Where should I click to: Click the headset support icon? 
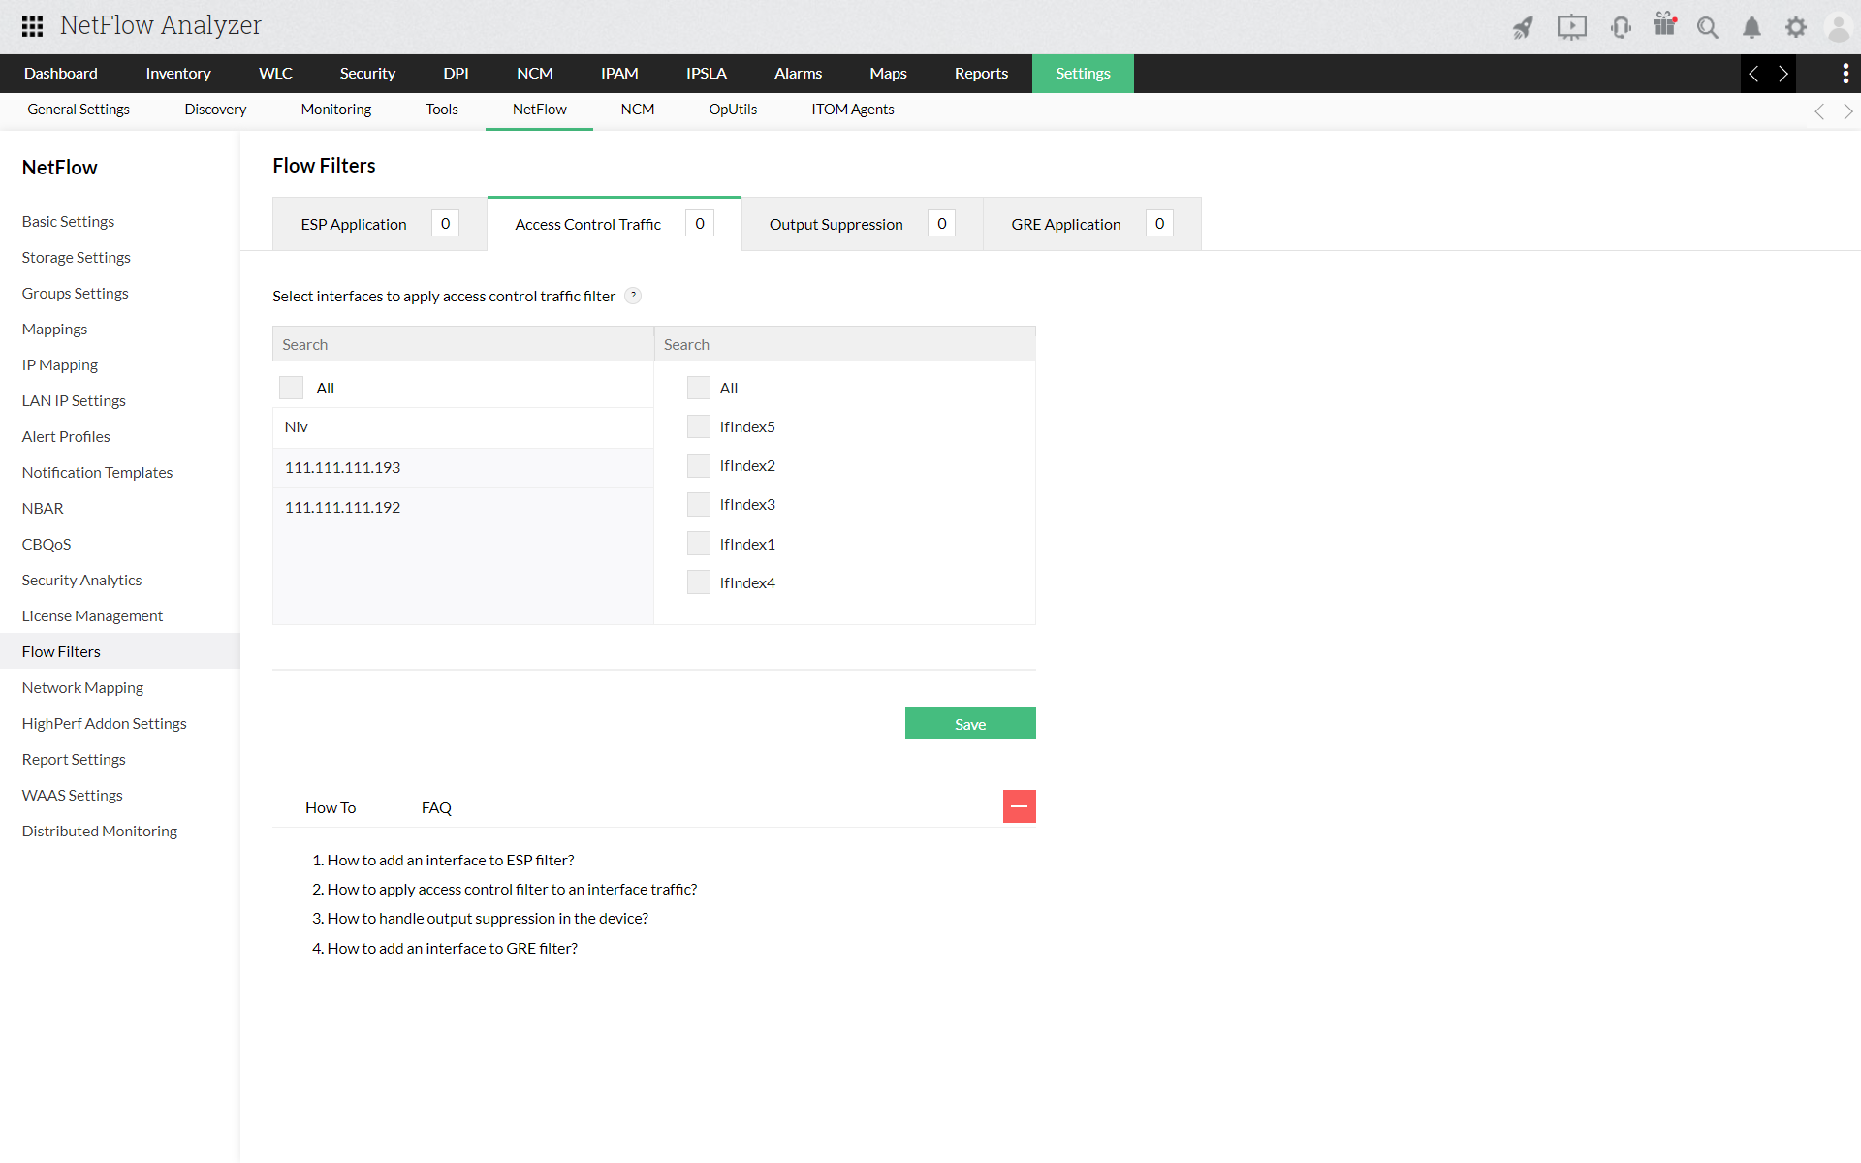click(x=1620, y=27)
